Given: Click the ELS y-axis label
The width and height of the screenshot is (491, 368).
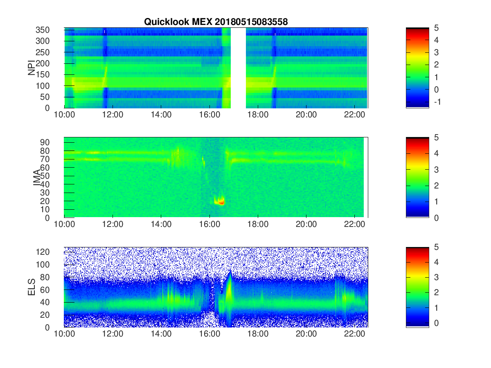Looking at the screenshot, I should (x=32, y=287).
